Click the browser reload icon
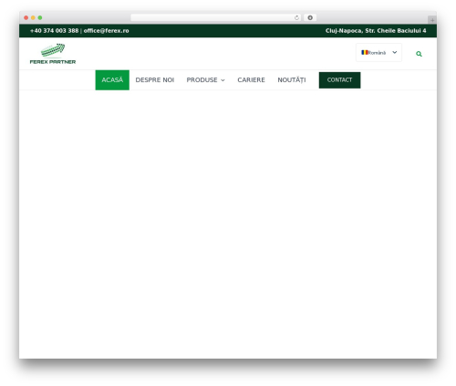Screen dimensions: 456x386 click(296, 18)
